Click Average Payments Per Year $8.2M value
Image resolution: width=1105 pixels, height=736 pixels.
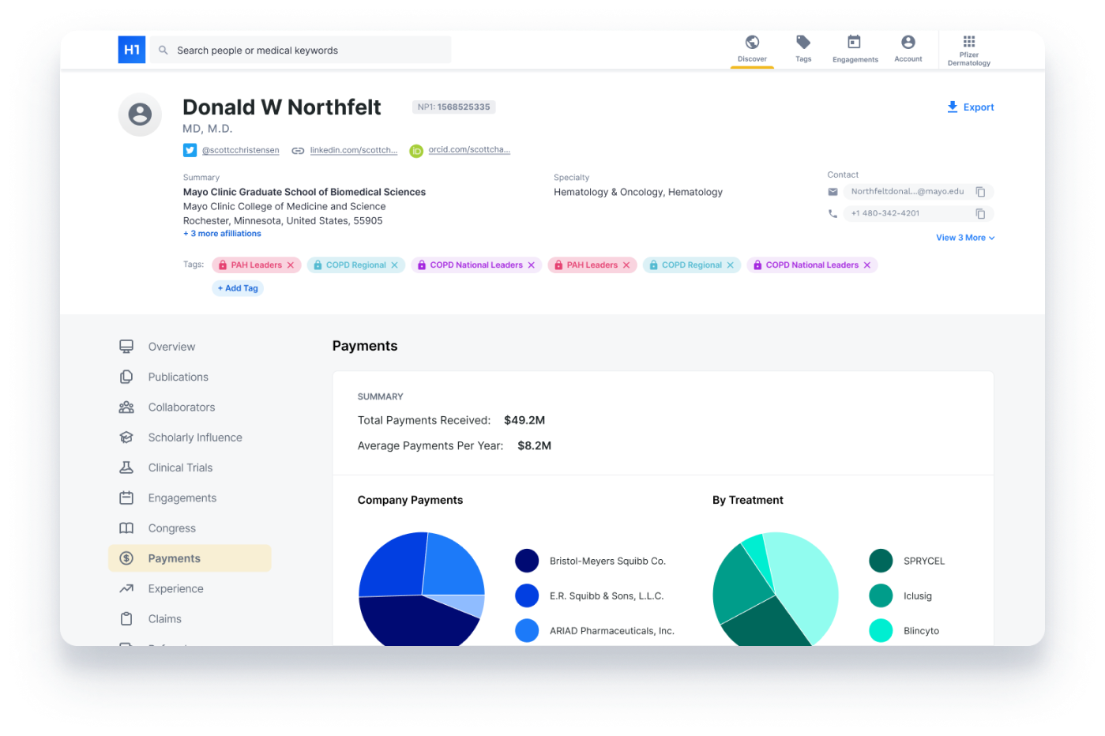pos(535,445)
